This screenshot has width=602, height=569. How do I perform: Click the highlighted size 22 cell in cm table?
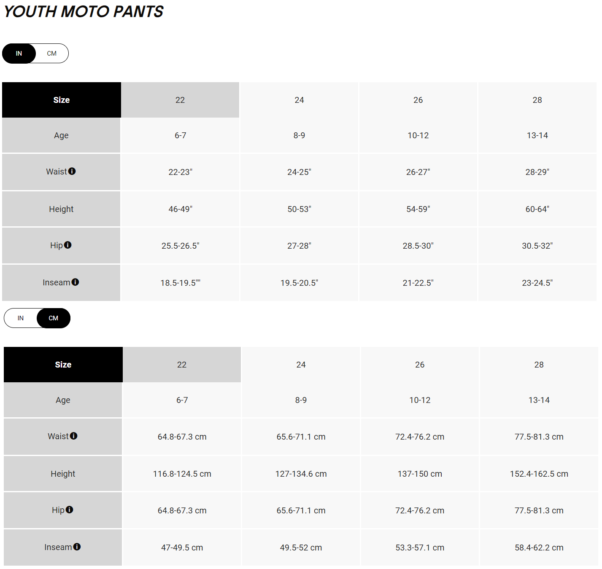pyautogui.click(x=181, y=364)
